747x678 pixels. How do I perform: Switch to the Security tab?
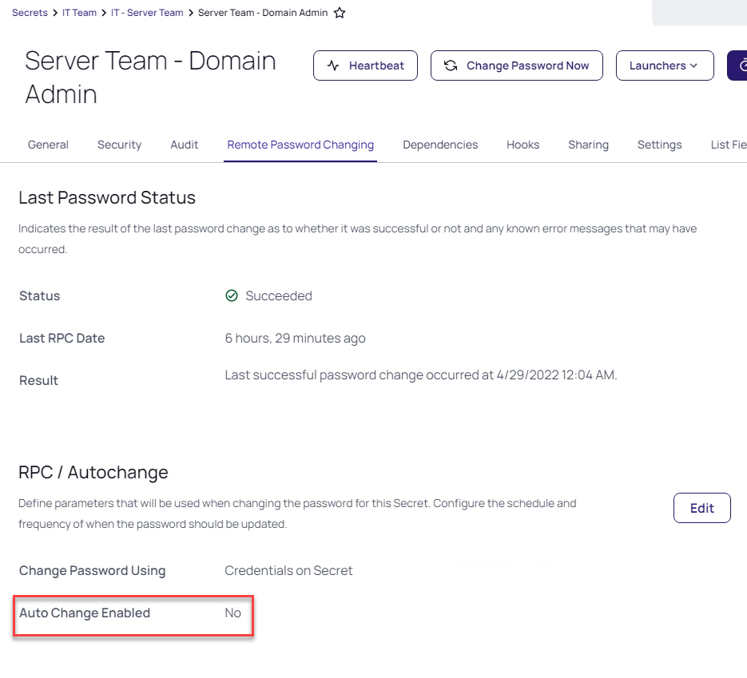120,145
